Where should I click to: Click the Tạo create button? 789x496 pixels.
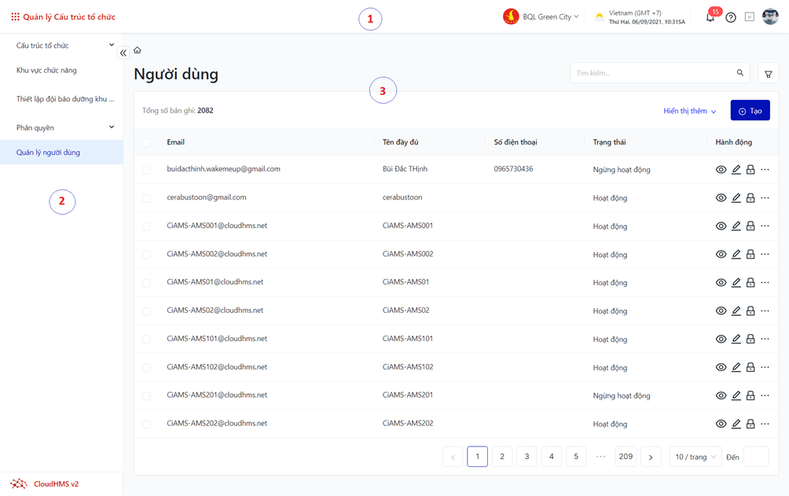pos(750,111)
